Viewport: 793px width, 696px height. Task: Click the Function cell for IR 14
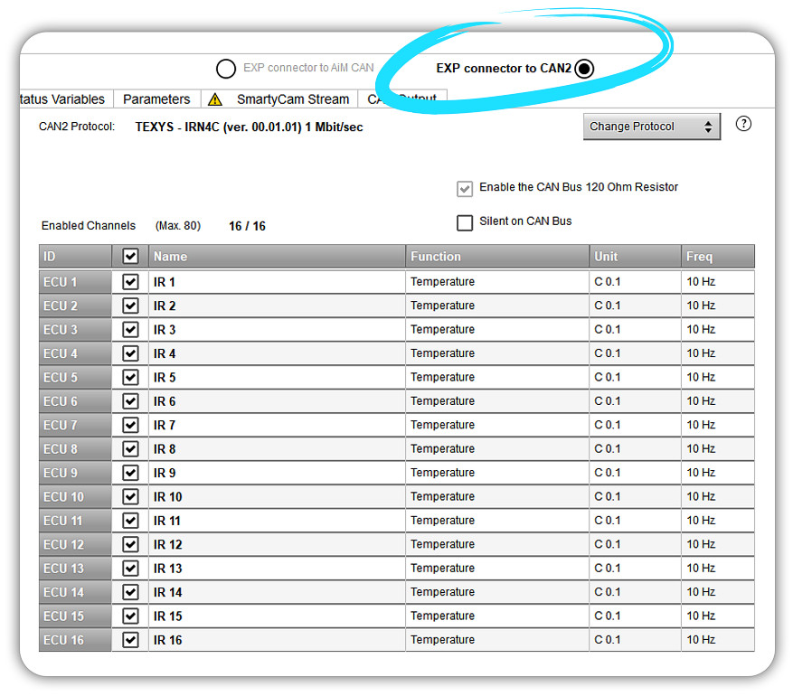(496, 592)
